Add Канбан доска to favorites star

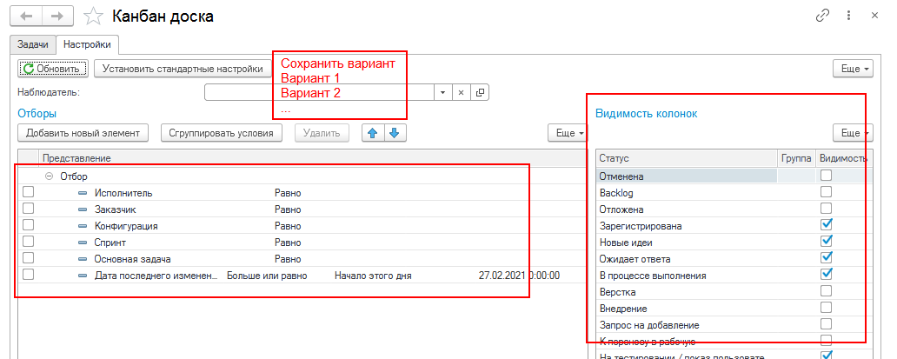tap(93, 16)
